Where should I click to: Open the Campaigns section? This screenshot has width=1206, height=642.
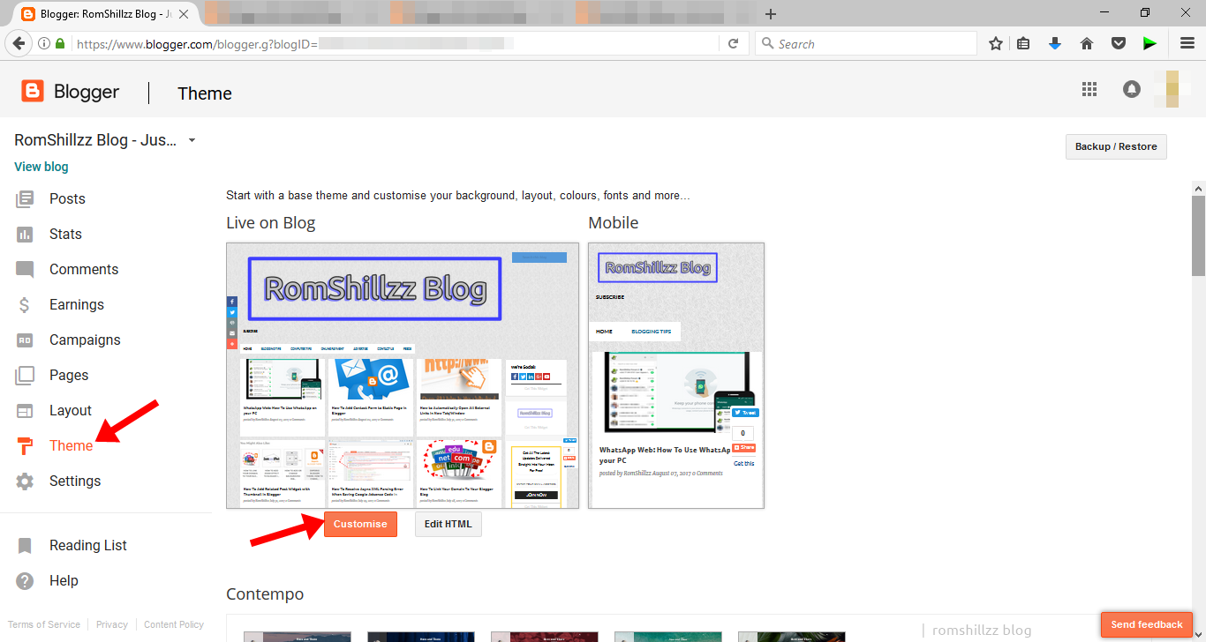coord(85,340)
